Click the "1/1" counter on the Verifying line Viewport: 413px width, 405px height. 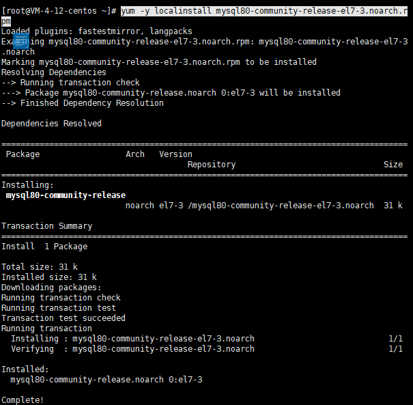click(396, 349)
